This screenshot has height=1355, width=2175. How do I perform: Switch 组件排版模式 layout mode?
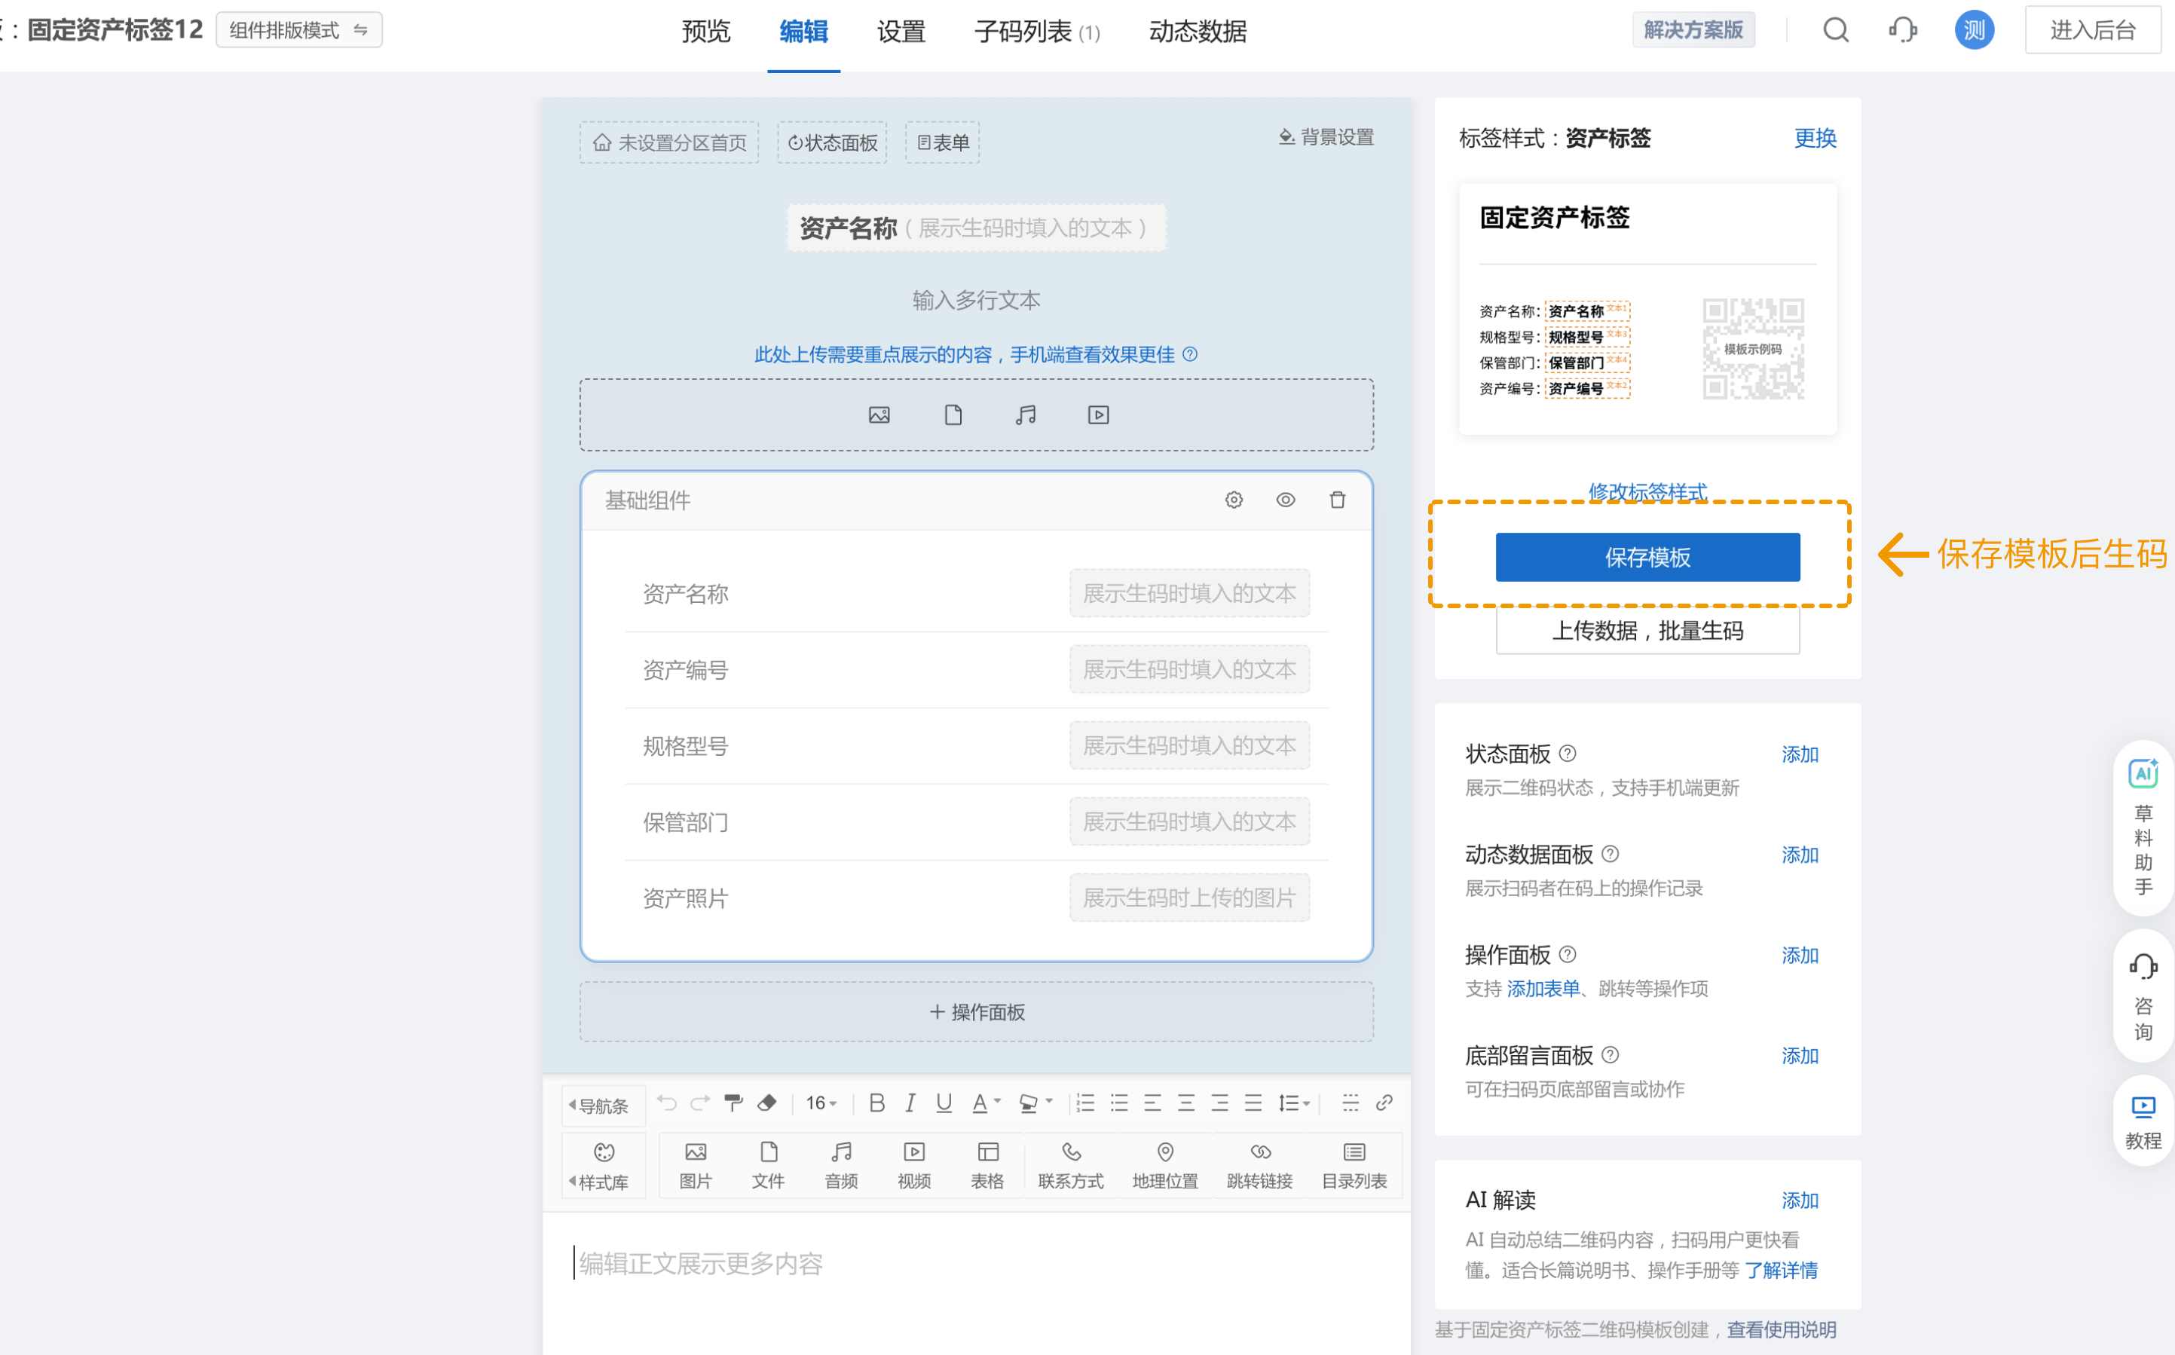click(299, 29)
